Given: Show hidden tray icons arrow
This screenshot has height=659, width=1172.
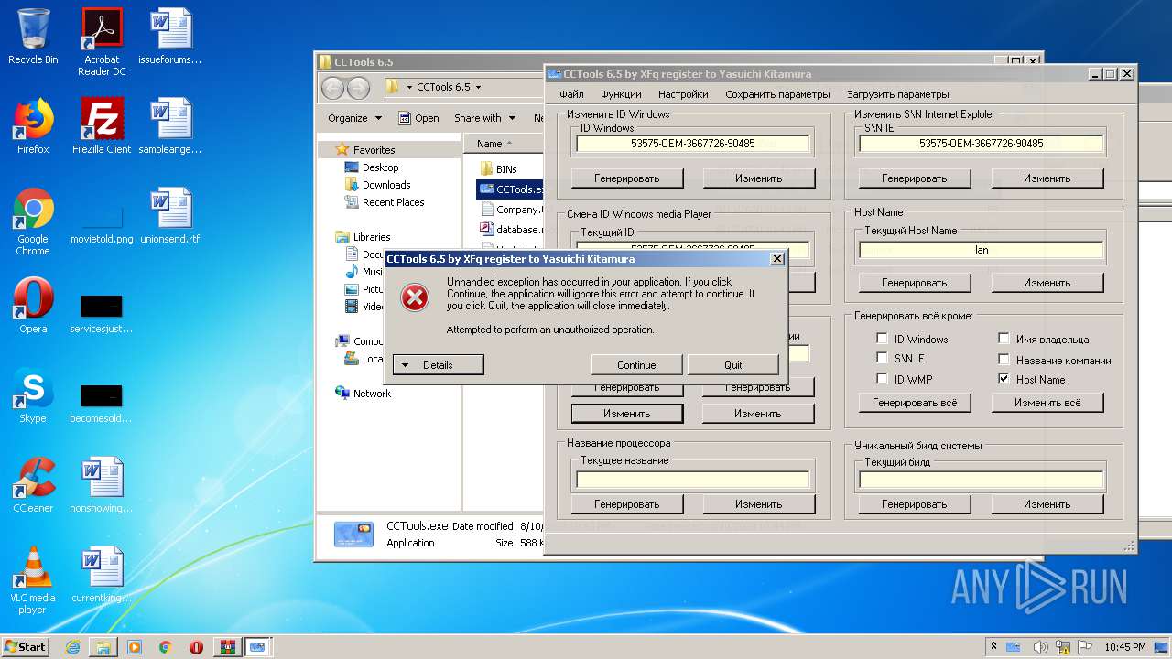Looking at the screenshot, I should pyautogui.click(x=994, y=646).
